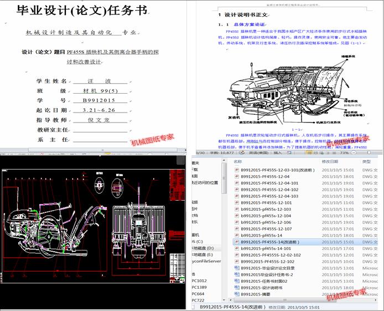
Task: Click student number B9912015 on cover page
Action: [x=99, y=100]
